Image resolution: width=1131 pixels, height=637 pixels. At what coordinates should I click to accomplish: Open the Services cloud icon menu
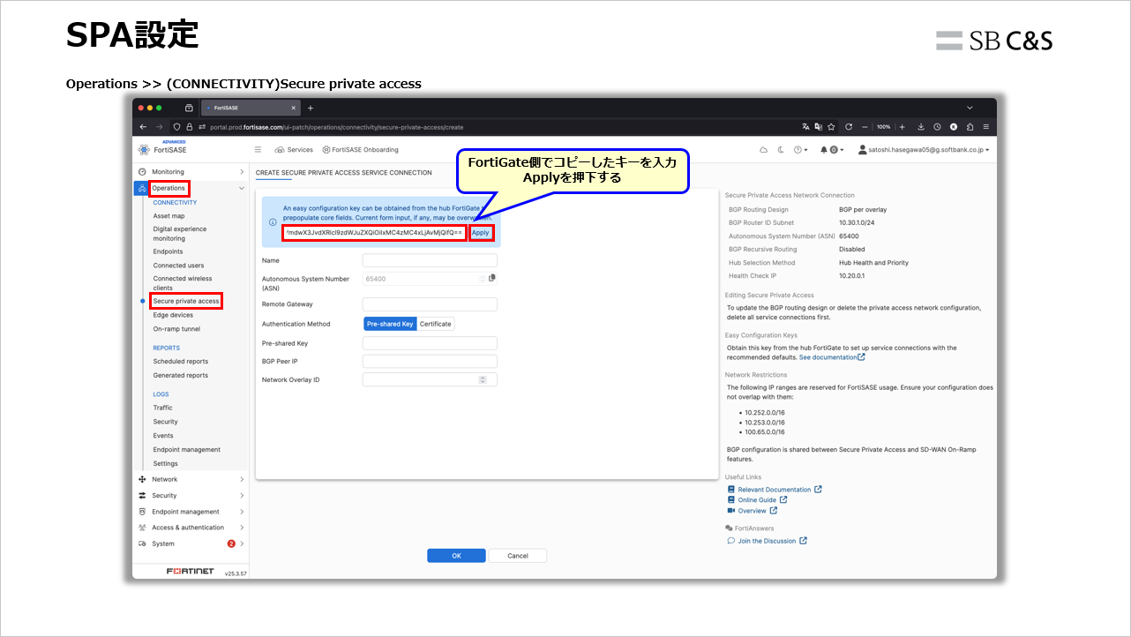pos(294,150)
